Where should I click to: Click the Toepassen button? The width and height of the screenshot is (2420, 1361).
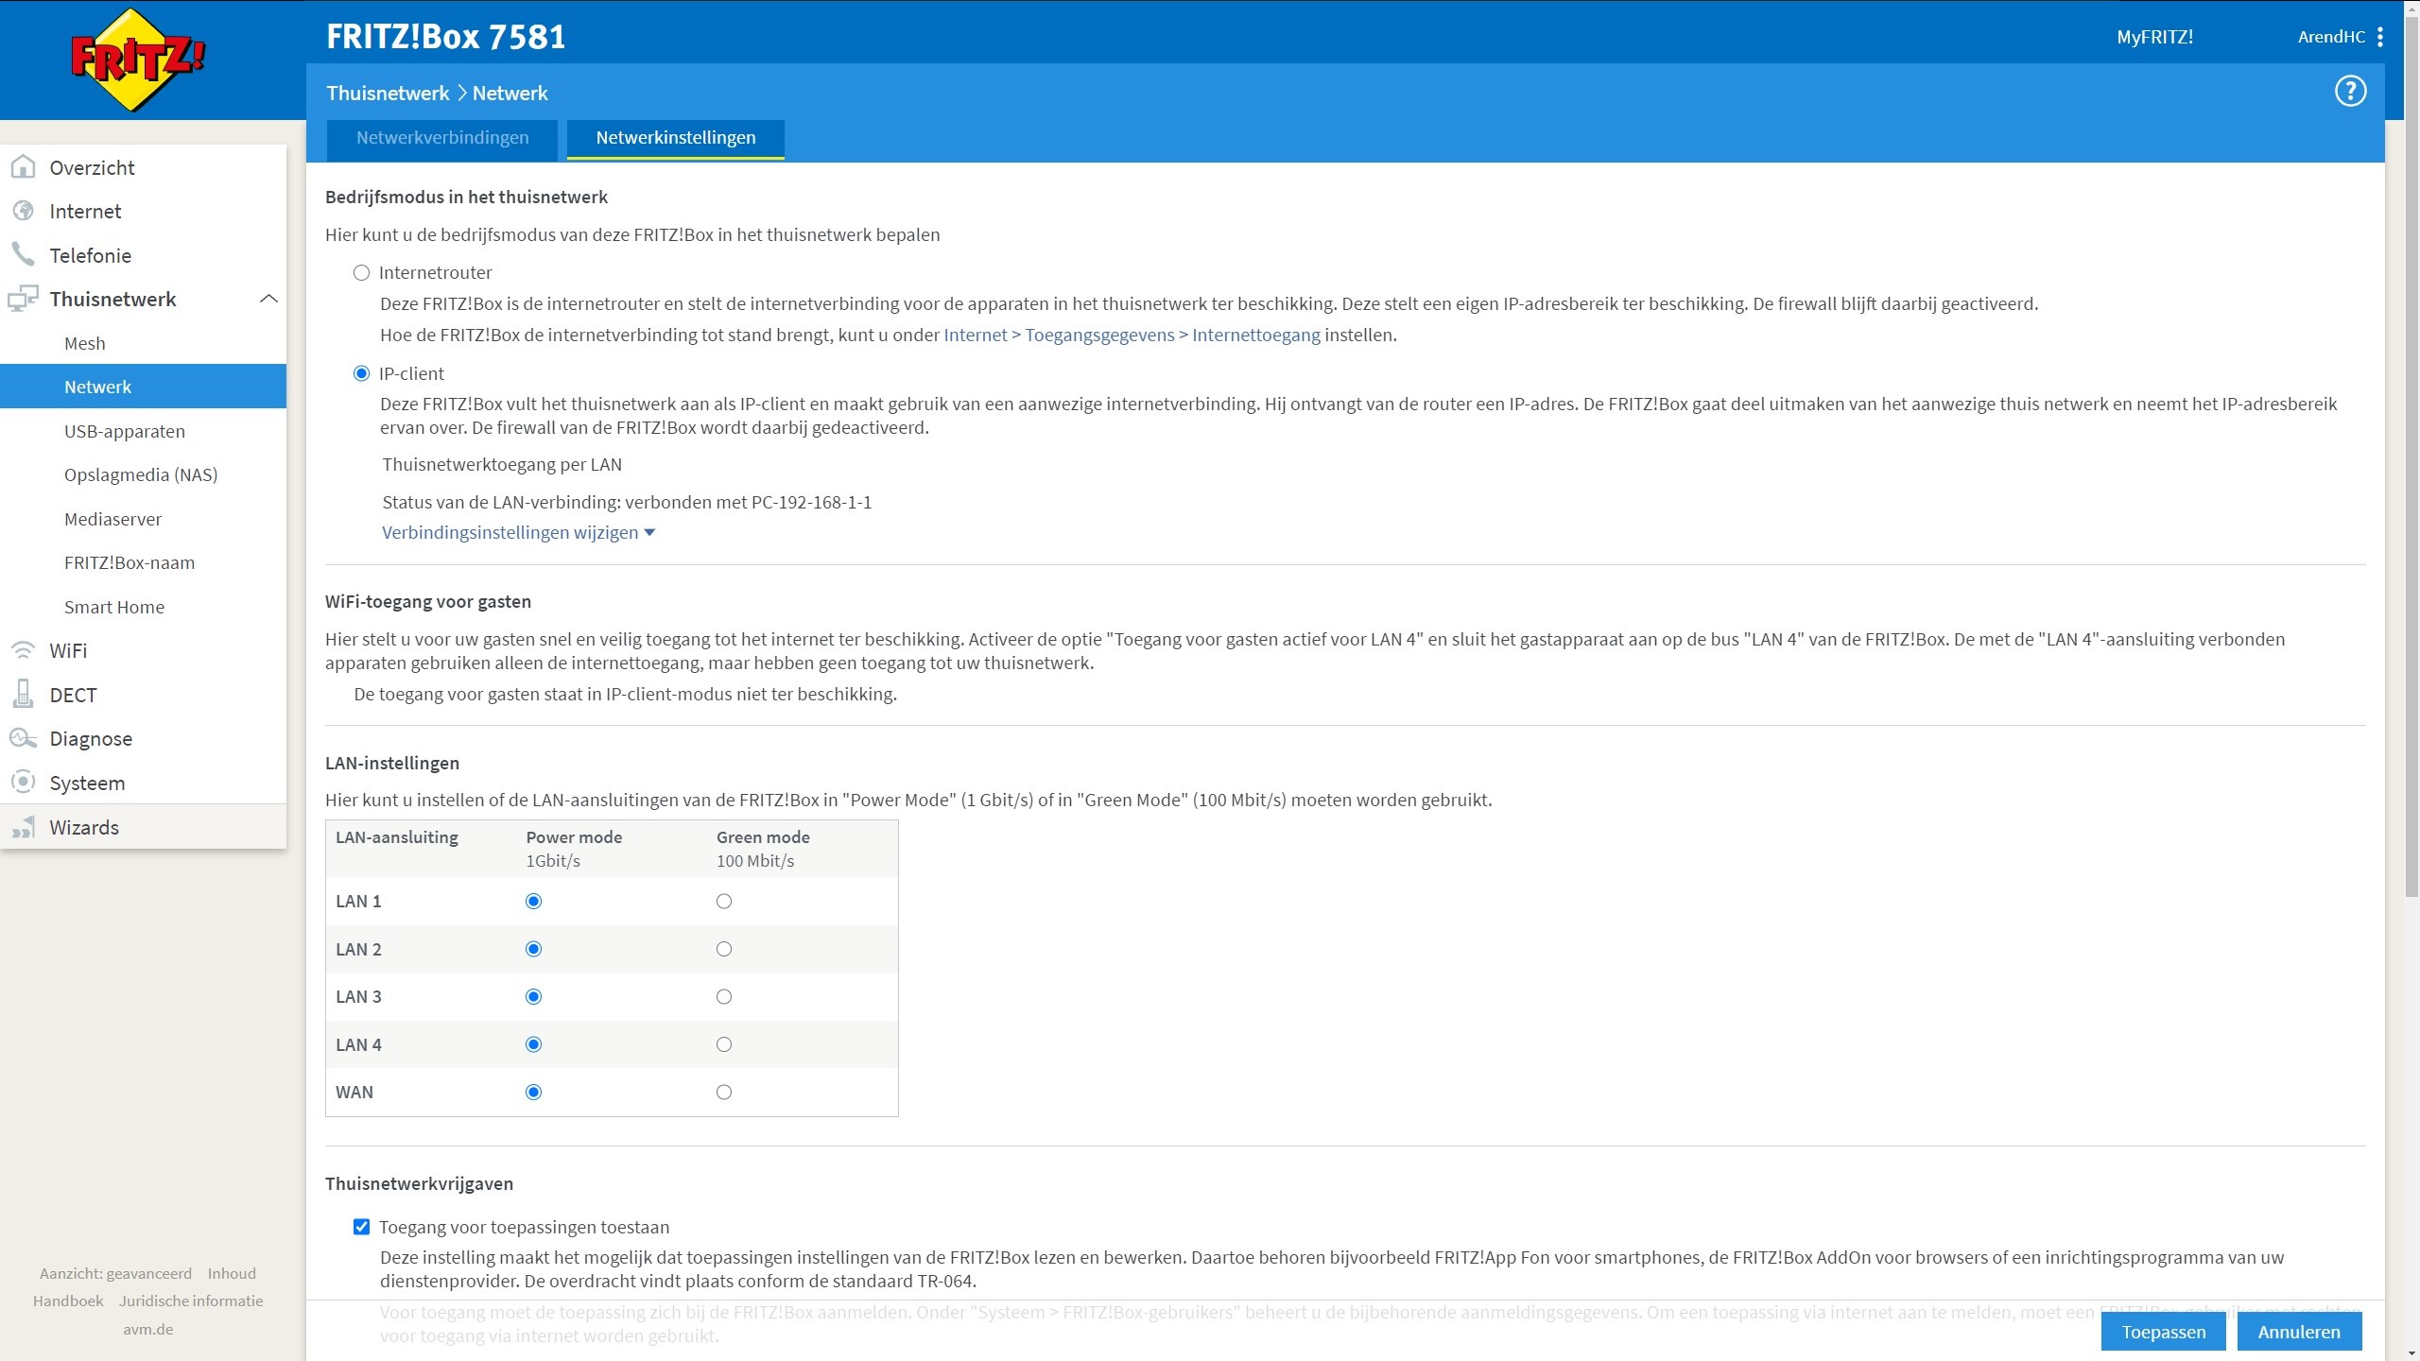point(2163,1332)
